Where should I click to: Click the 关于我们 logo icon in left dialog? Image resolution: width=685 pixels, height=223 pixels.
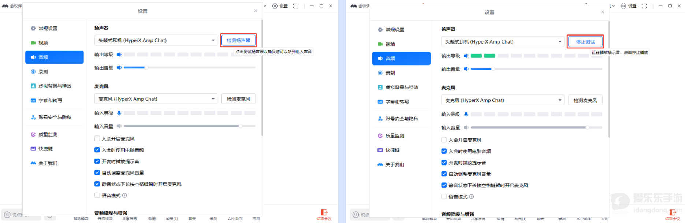pos(33,163)
